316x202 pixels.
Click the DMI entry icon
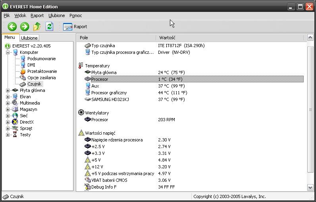tap(23, 65)
